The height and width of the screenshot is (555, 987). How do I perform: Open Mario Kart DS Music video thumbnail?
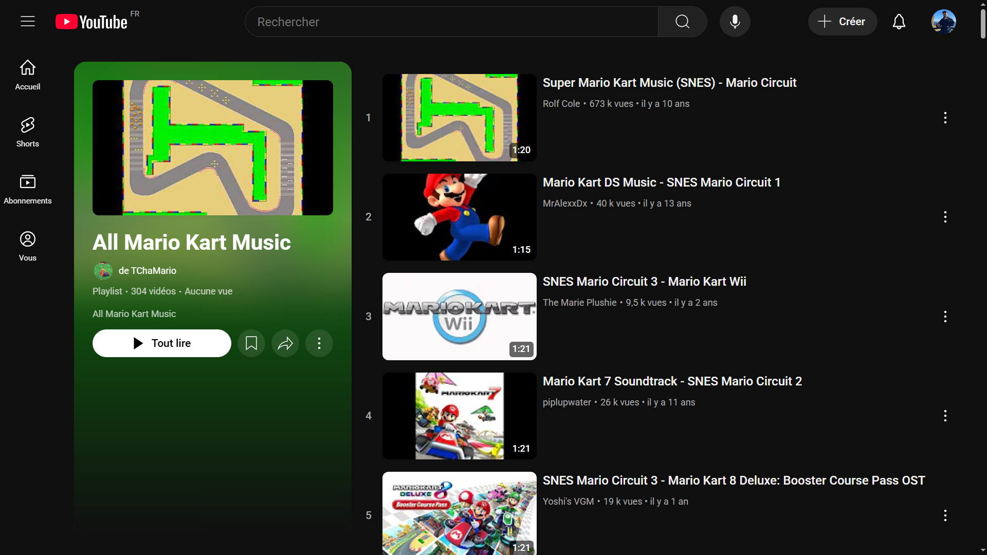pyautogui.click(x=459, y=217)
